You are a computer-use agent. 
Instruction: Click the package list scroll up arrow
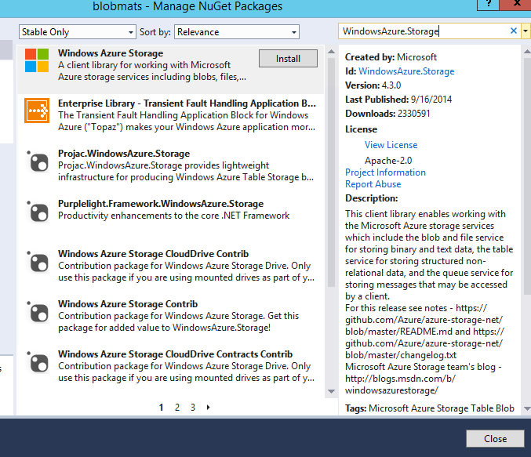pos(332,52)
